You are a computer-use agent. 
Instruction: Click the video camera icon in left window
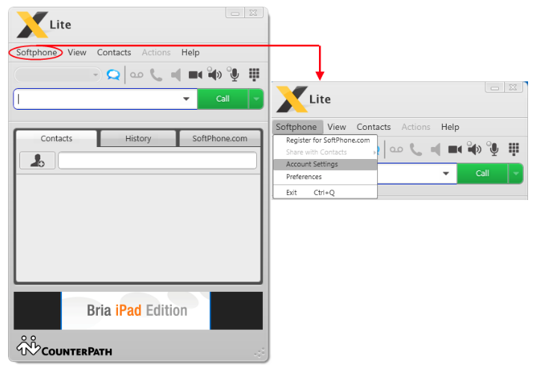click(x=195, y=75)
